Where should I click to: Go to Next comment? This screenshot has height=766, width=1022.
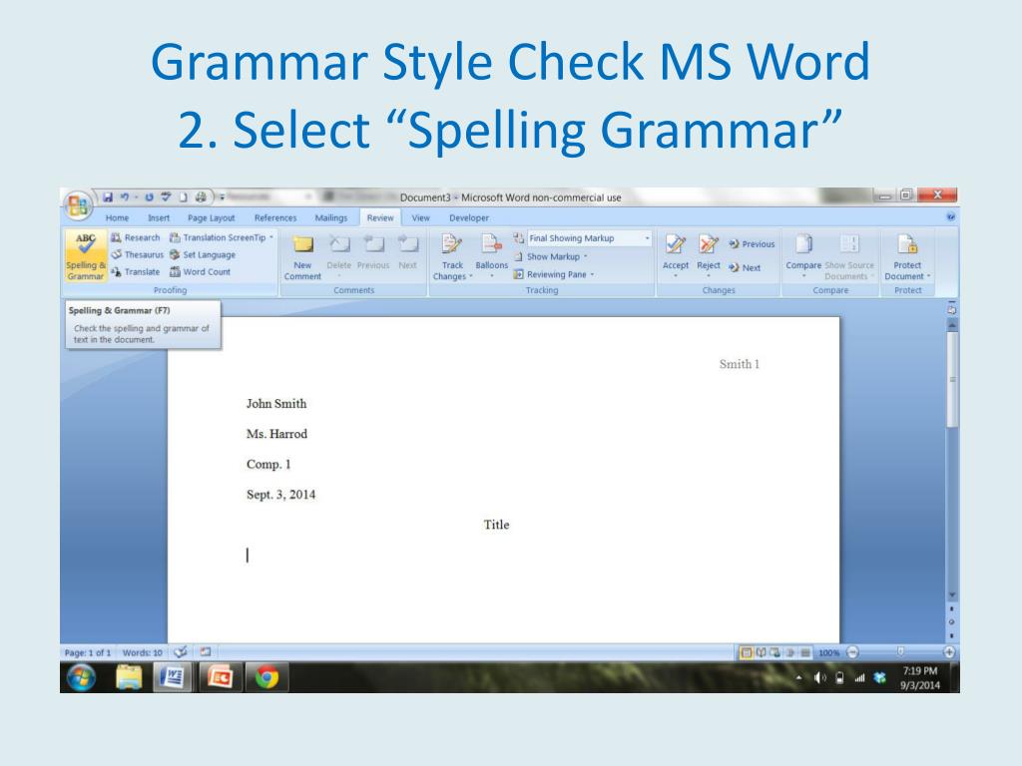tap(407, 253)
